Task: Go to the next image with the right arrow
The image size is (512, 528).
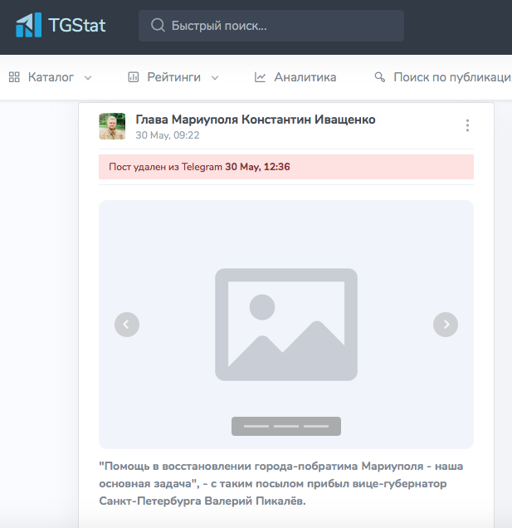Action: point(446,325)
